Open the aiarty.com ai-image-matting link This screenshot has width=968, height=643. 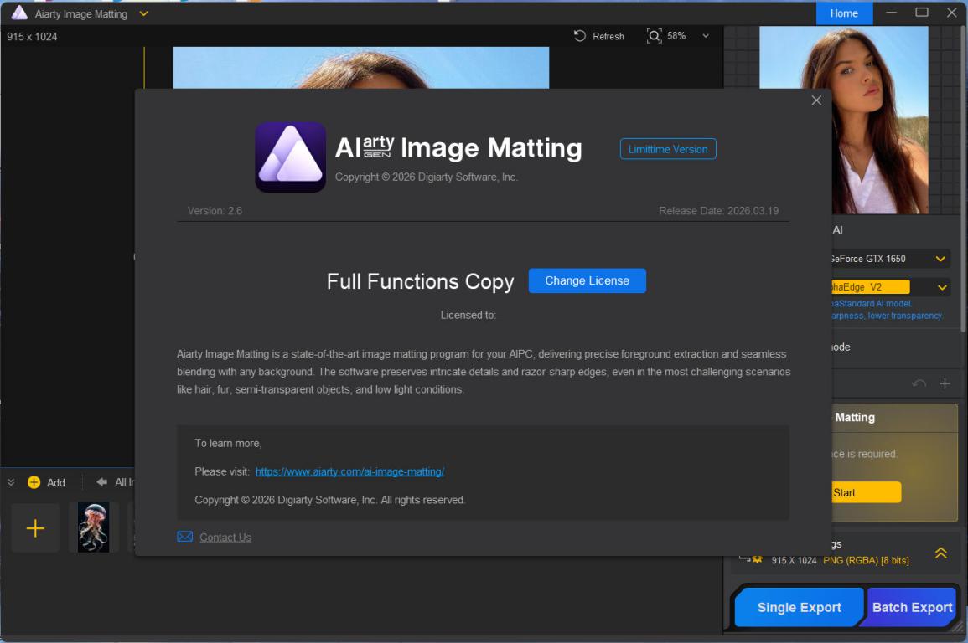click(x=349, y=471)
